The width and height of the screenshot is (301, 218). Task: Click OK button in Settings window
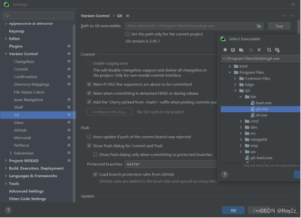pos(233,210)
